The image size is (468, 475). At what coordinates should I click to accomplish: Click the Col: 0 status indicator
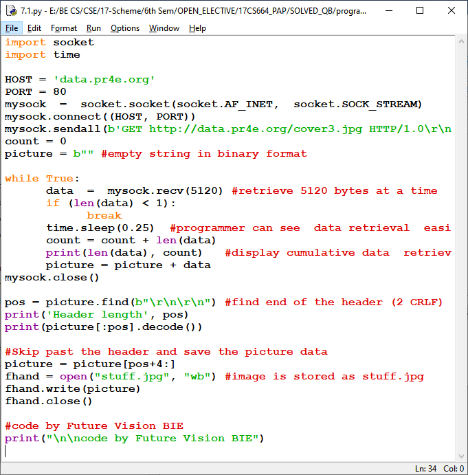pyautogui.click(x=454, y=468)
